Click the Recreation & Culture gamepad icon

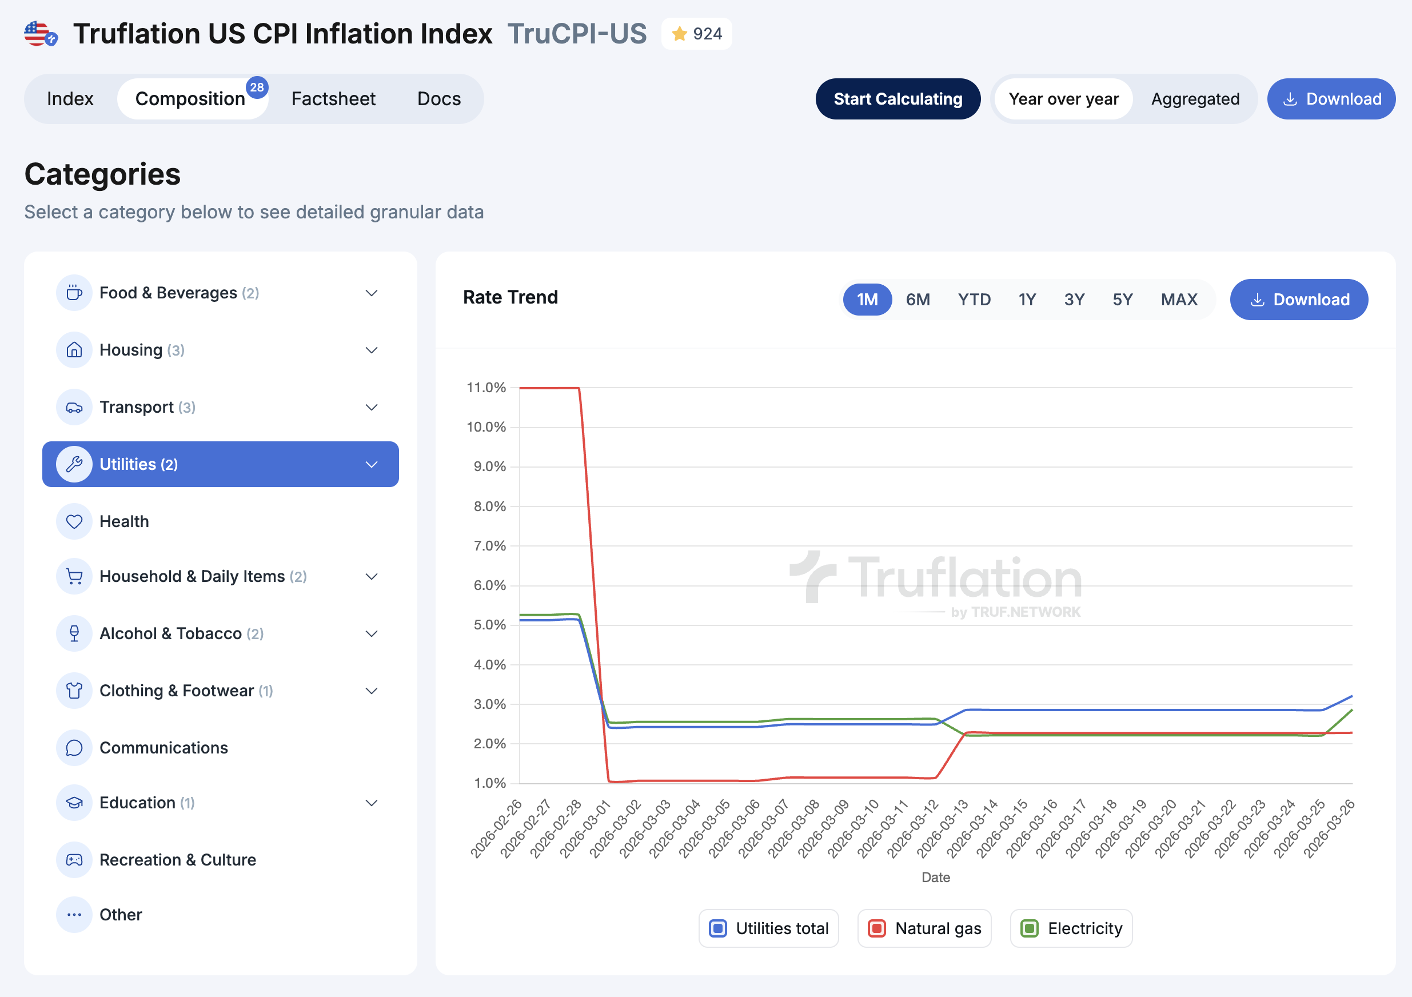click(74, 860)
